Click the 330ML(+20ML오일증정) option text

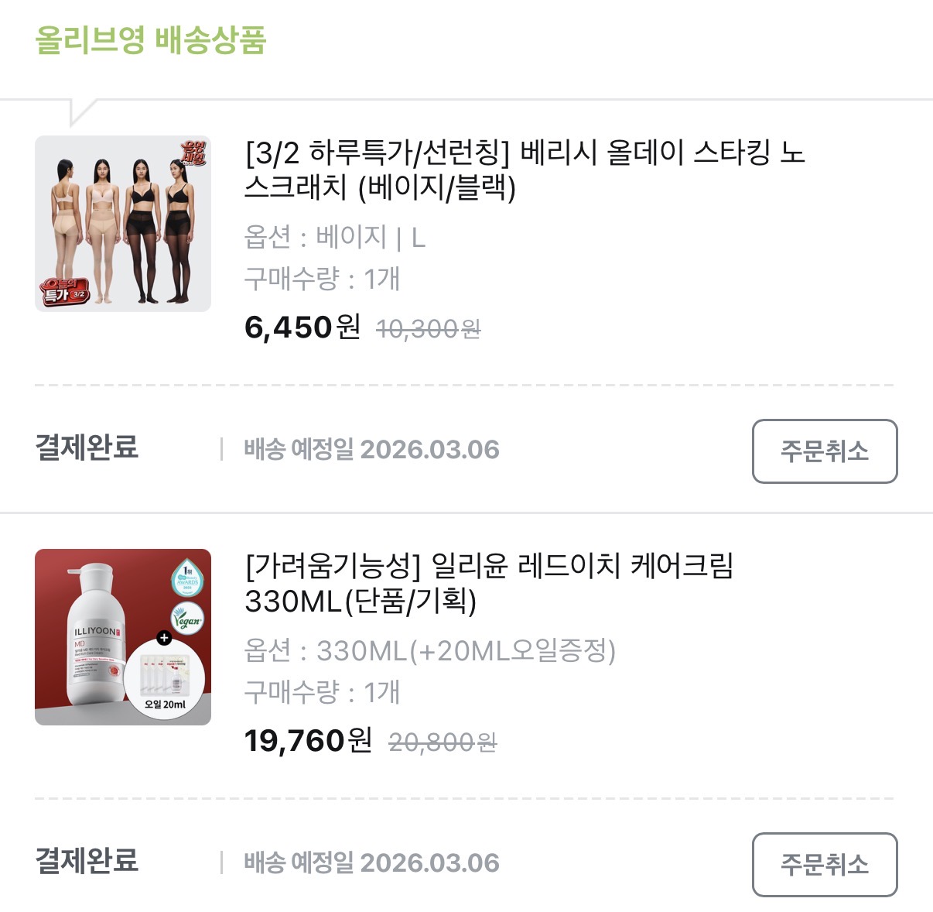coord(466,650)
